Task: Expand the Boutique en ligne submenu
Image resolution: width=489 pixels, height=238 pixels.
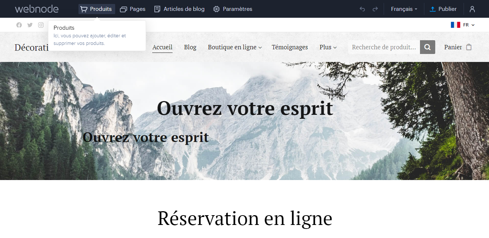Action: point(235,47)
